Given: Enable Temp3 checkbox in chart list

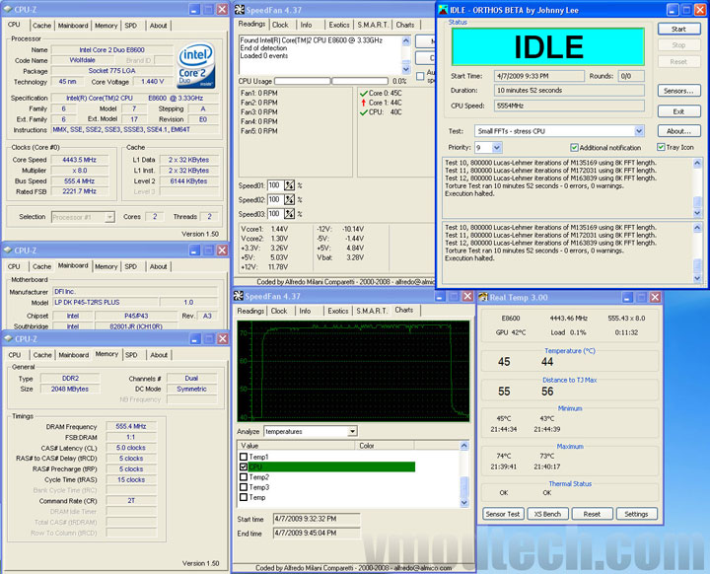Looking at the screenshot, I should [x=244, y=487].
